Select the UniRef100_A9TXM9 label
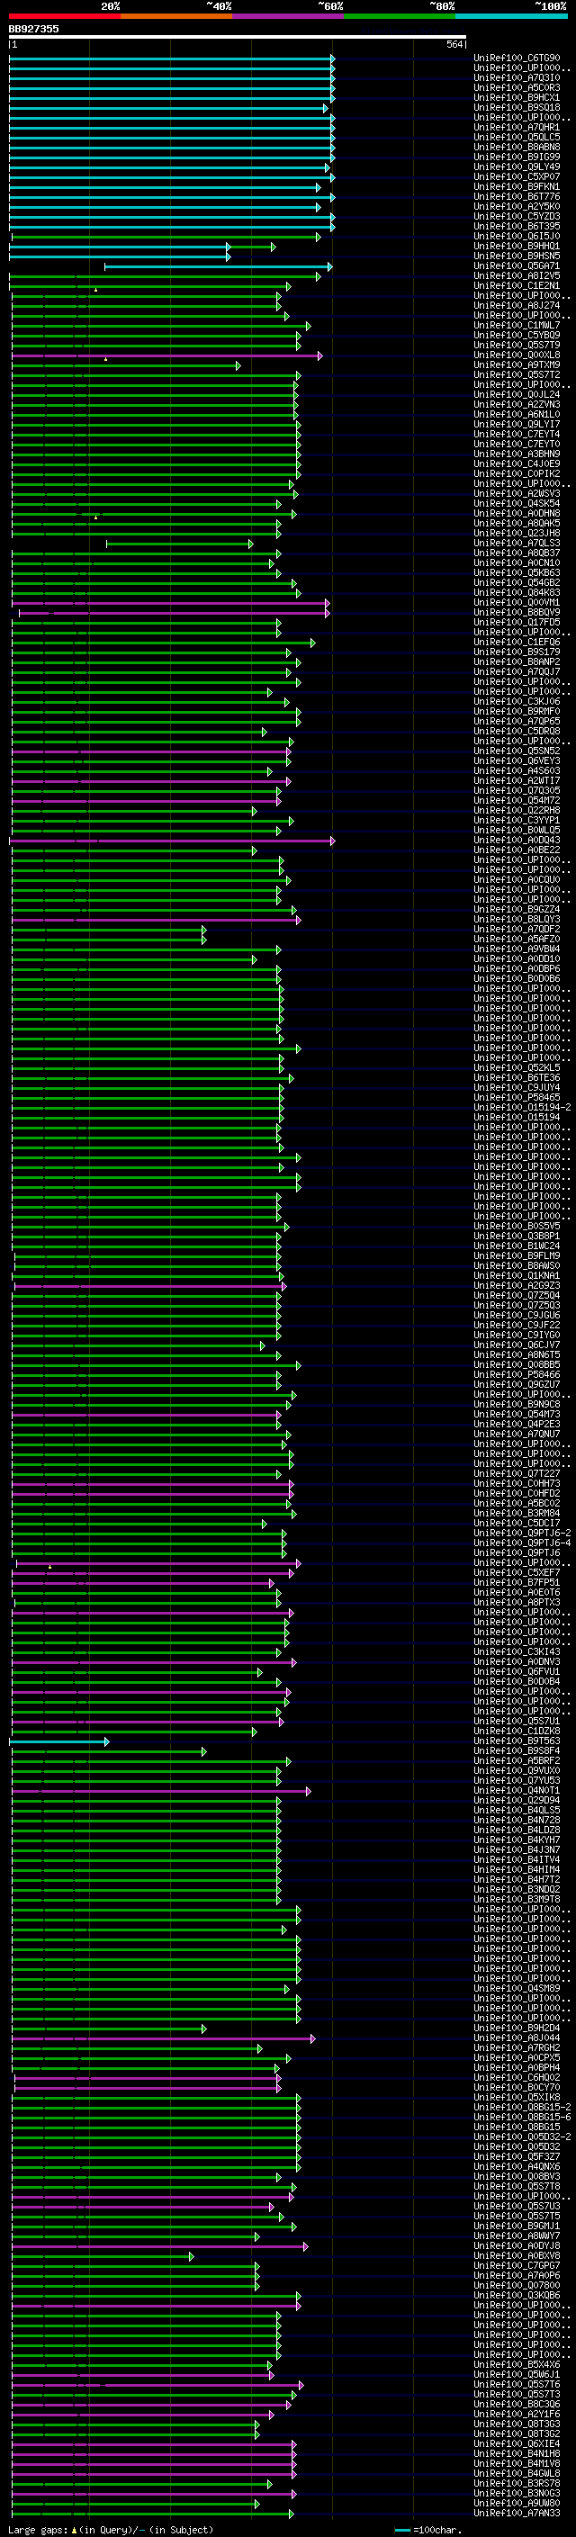 (517, 364)
